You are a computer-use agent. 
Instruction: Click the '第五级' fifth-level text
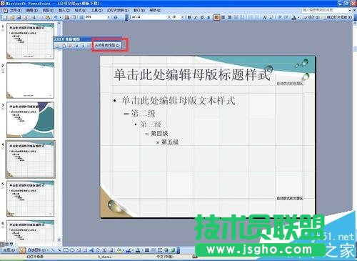click(x=170, y=142)
